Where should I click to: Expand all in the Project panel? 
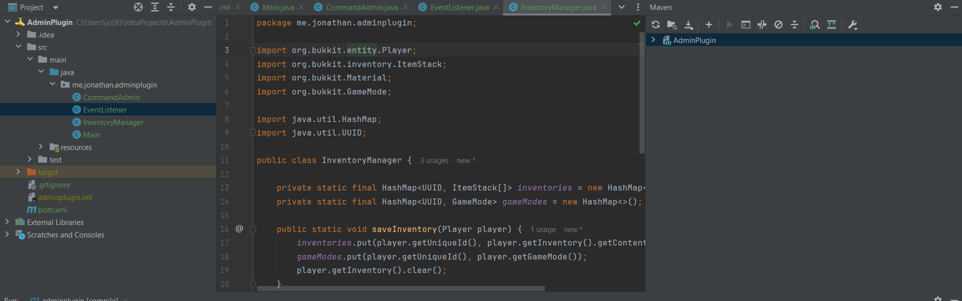click(x=155, y=7)
